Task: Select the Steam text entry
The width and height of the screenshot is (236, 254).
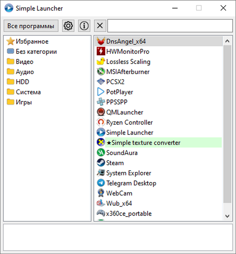Action: (115, 163)
